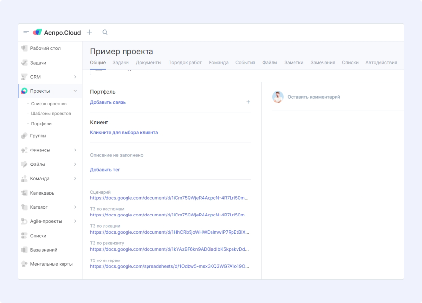Click the Группы sidebar icon

pos(24,136)
